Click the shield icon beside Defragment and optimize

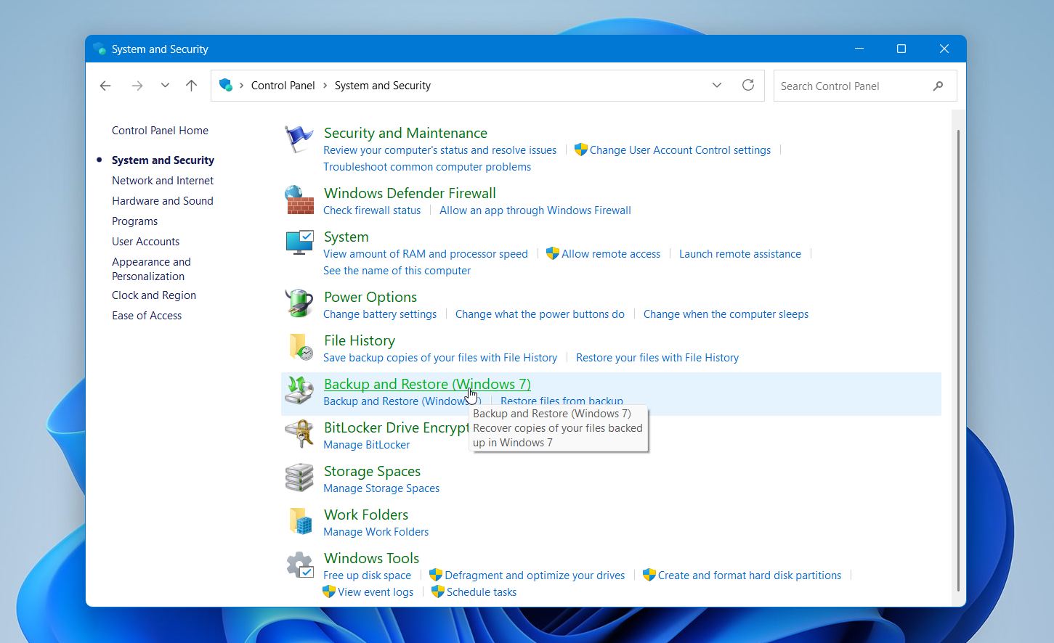pyautogui.click(x=436, y=575)
